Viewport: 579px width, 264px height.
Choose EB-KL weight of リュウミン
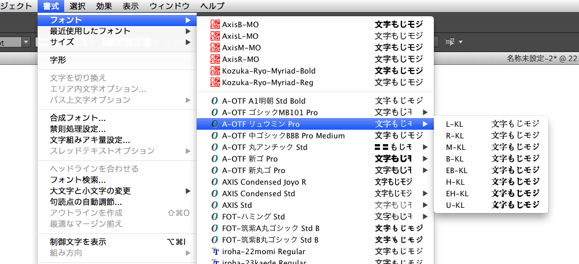(x=491, y=170)
